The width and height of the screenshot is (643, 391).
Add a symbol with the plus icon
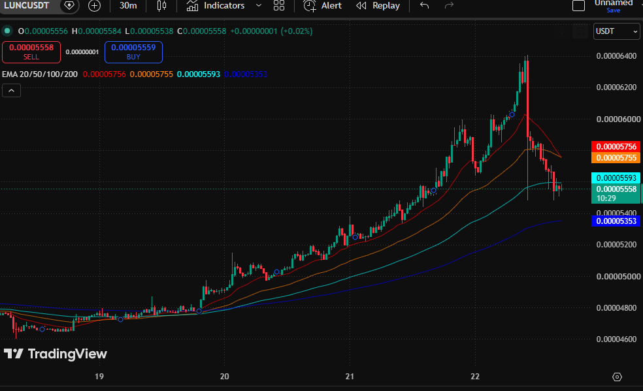click(x=94, y=6)
